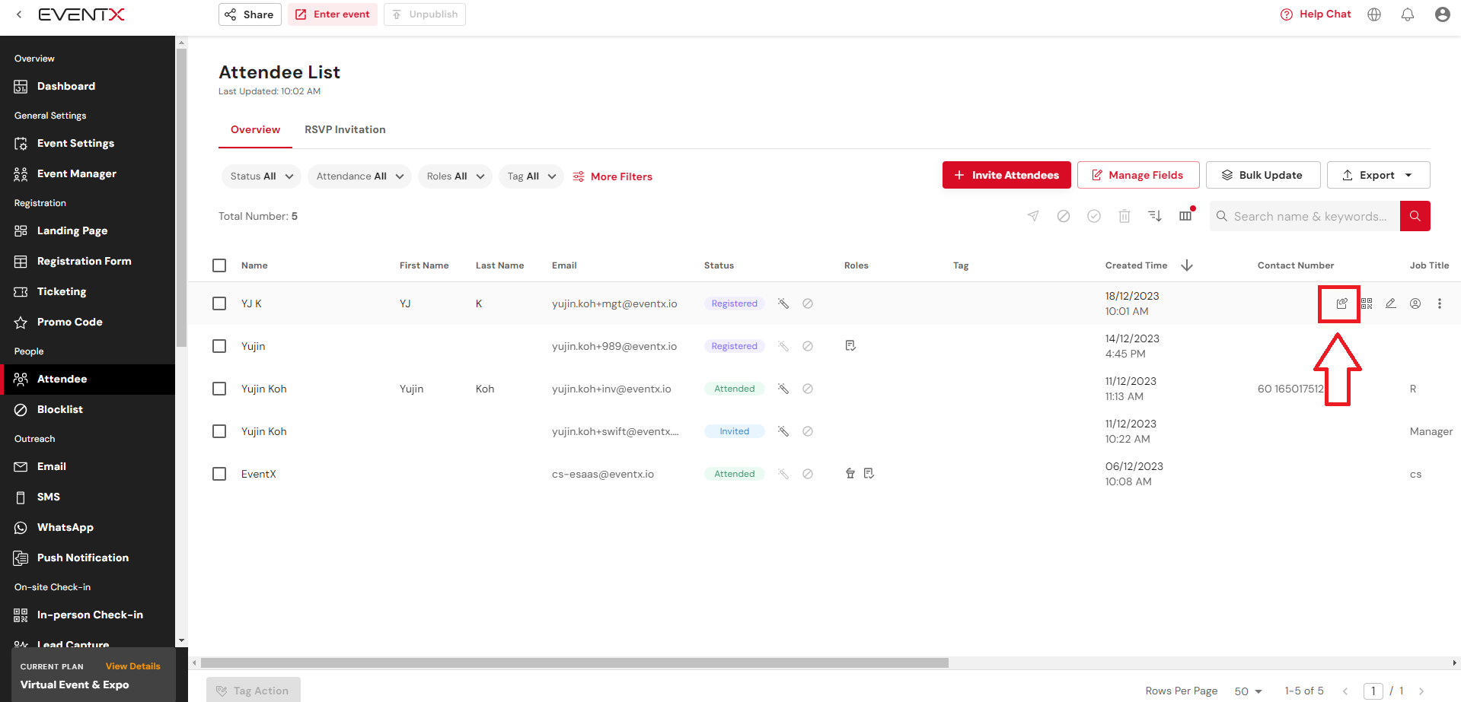This screenshot has height=702, width=1461.
Task: Click the search name & keywords field
Action: pos(1305,216)
